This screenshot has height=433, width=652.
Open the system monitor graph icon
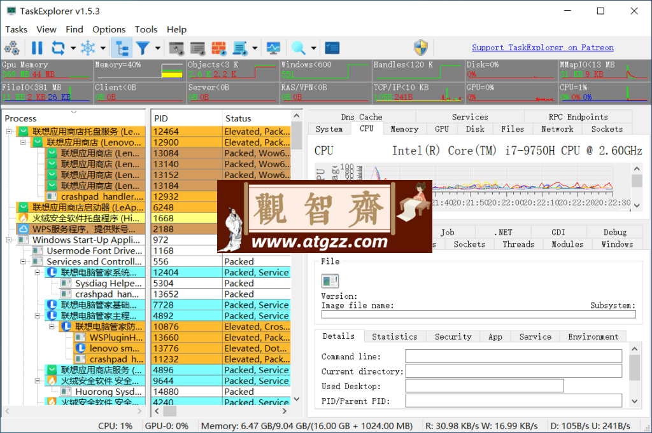274,48
